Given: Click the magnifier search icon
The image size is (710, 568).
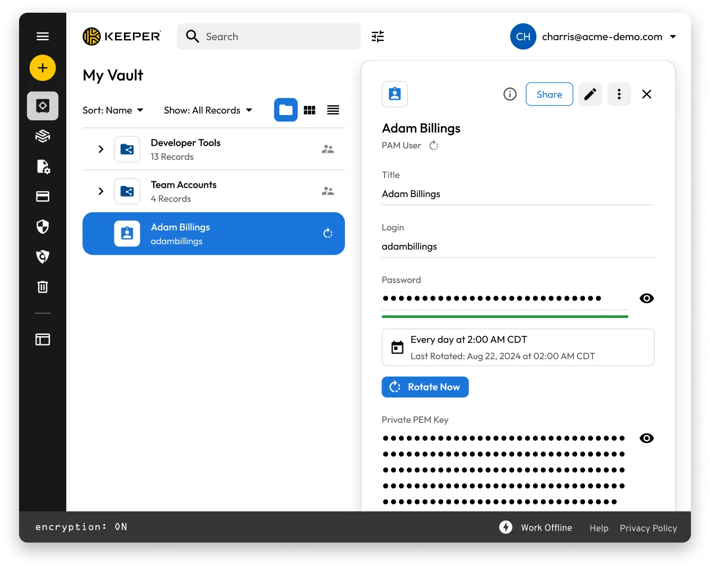Looking at the screenshot, I should 192,36.
